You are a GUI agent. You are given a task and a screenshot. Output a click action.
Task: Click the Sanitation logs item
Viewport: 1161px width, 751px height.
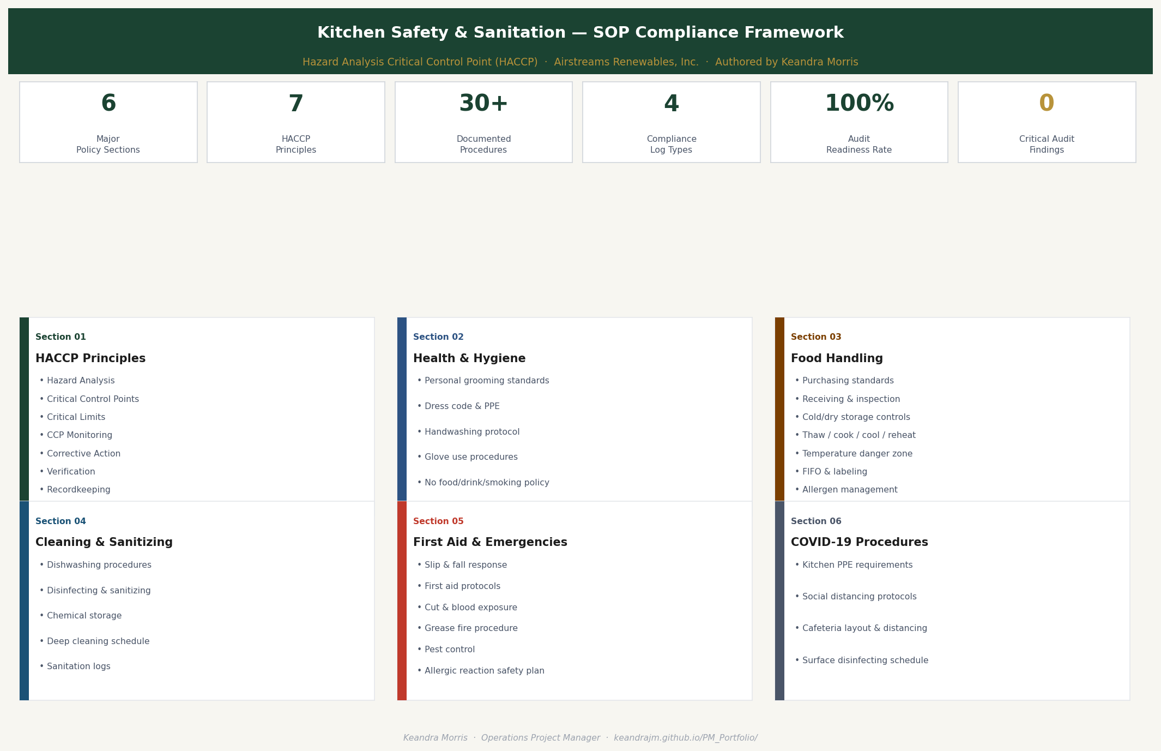click(78, 666)
